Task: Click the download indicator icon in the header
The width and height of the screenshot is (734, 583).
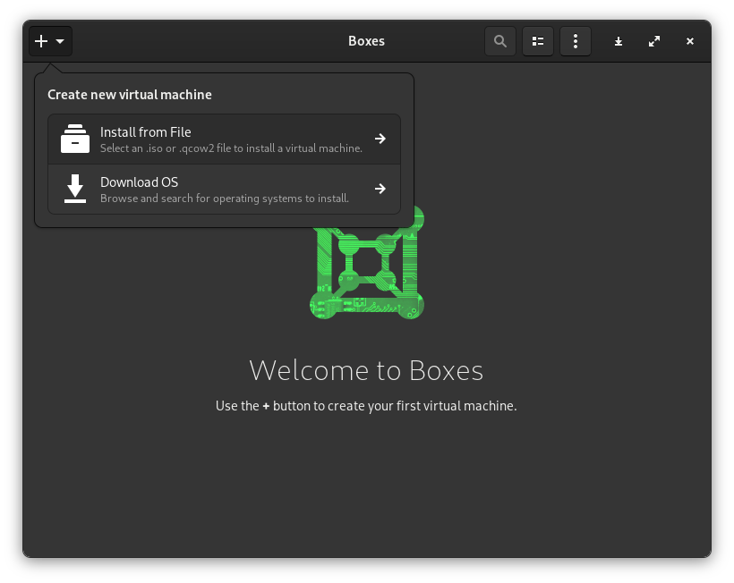Action: coord(619,41)
